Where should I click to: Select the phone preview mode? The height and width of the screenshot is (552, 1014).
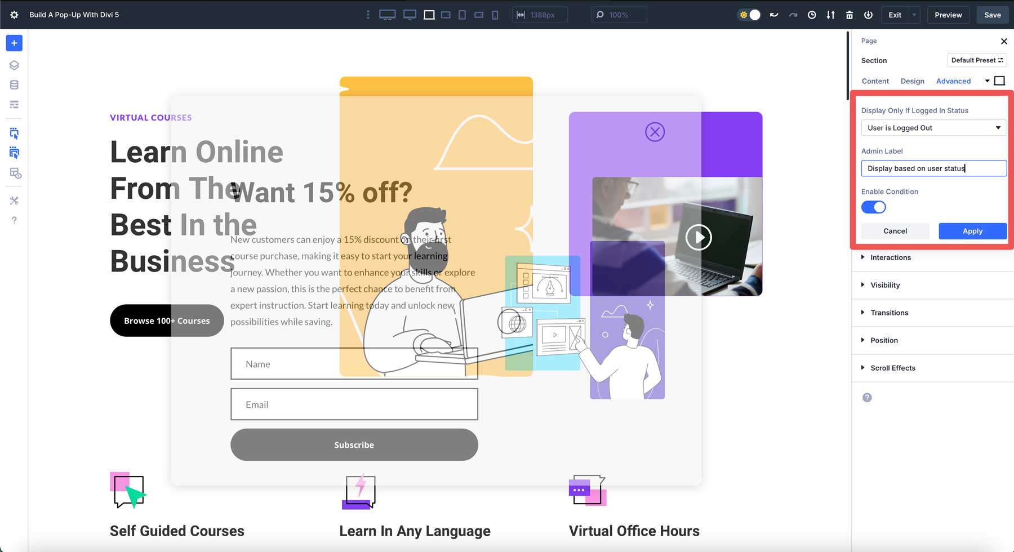click(x=495, y=15)
